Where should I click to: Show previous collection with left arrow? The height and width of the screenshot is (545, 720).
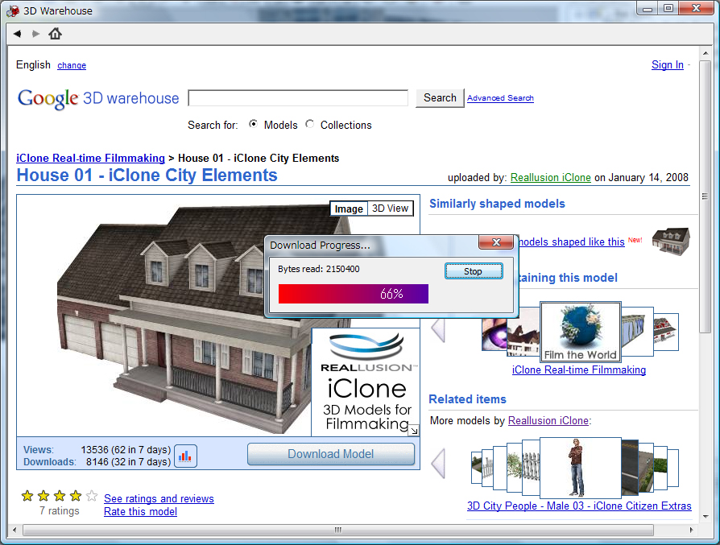coord(438,330)
